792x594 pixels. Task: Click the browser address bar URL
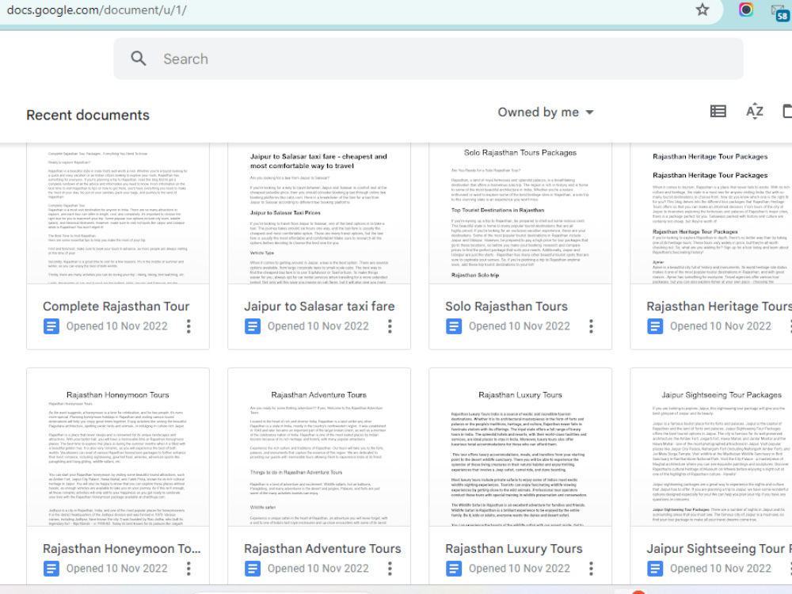pyautogui.click(x=97, y=10)
